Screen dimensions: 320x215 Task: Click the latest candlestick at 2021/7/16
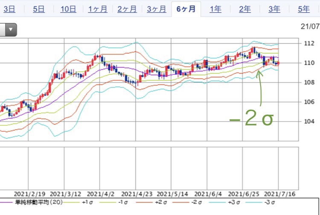(278, 63)
